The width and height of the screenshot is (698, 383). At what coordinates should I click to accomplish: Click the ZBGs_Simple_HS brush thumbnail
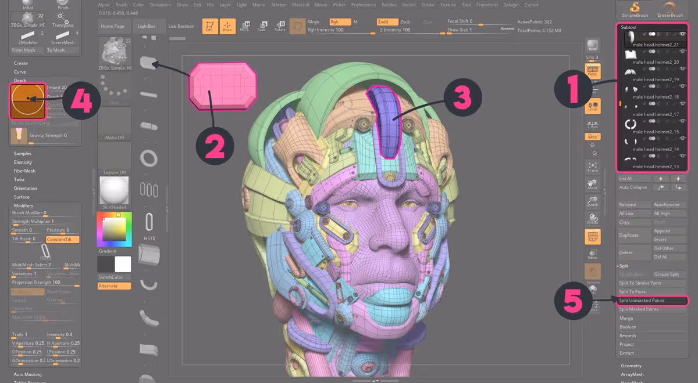tap(115, 54)
